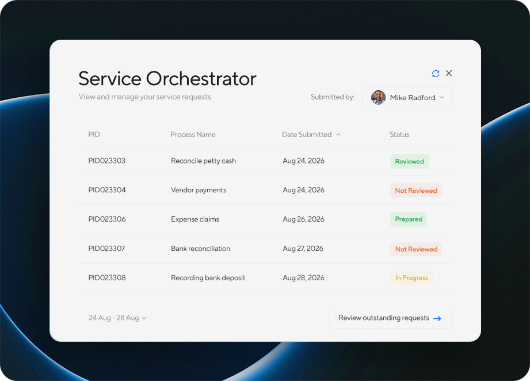Click the In Progress status badge
530x381 pixels.
point(411,278)
